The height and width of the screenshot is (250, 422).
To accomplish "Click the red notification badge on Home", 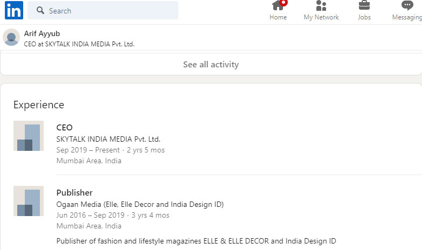I will click(x=283, y=2).
